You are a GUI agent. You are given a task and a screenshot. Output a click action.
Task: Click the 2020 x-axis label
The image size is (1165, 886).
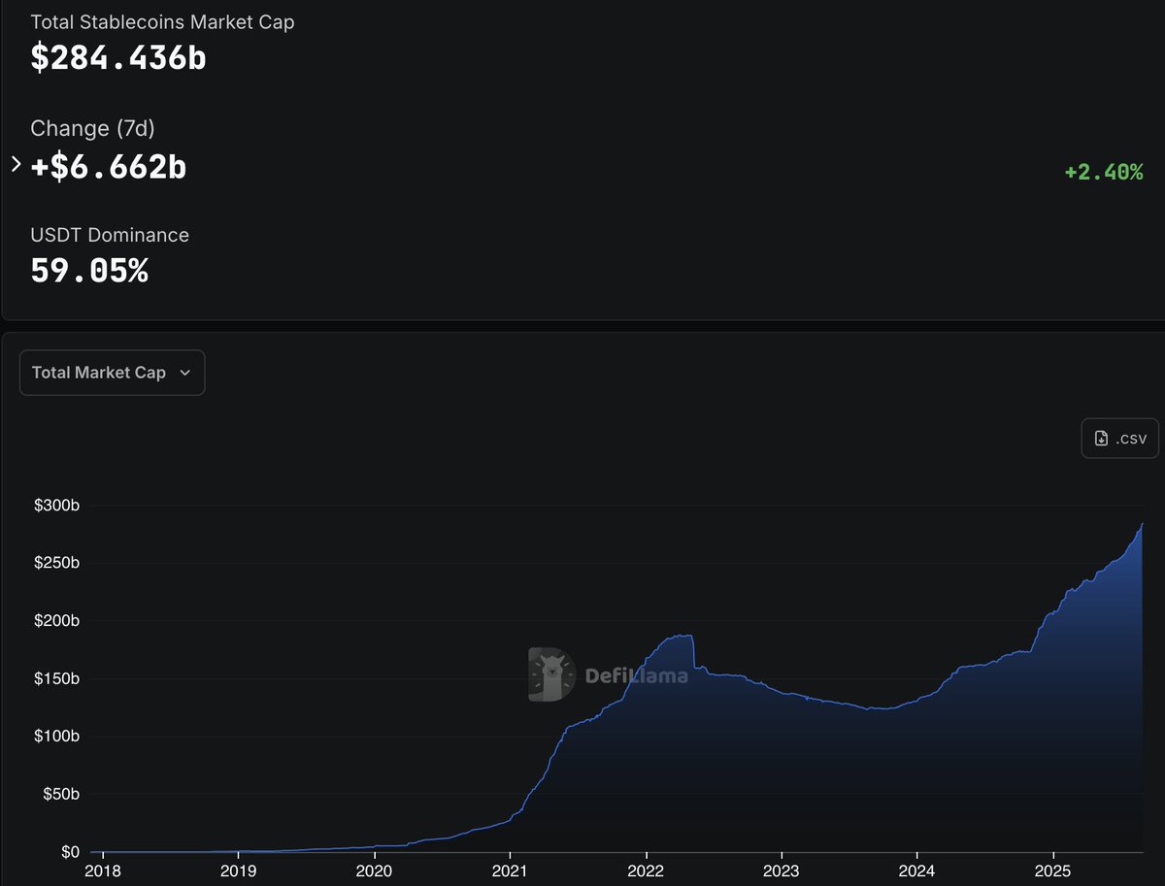(x=375, y=870)
